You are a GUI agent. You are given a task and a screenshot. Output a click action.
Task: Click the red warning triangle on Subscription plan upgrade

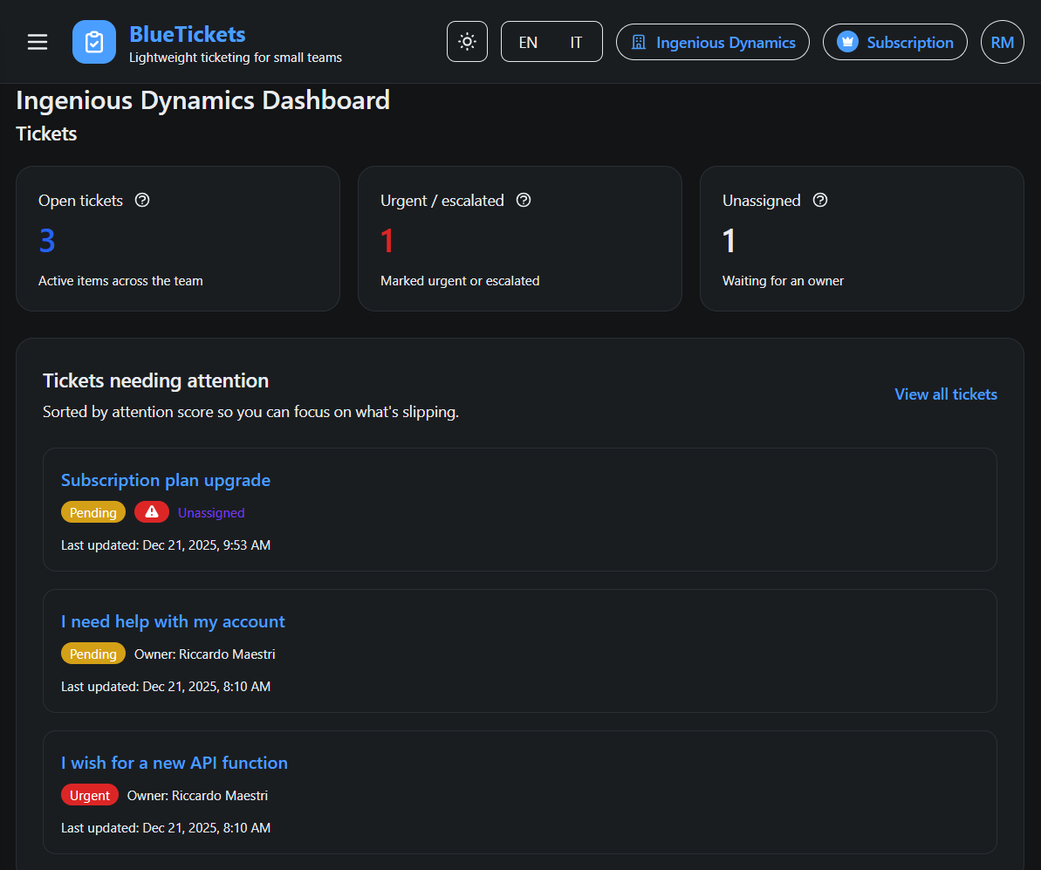tap(151, 512)
